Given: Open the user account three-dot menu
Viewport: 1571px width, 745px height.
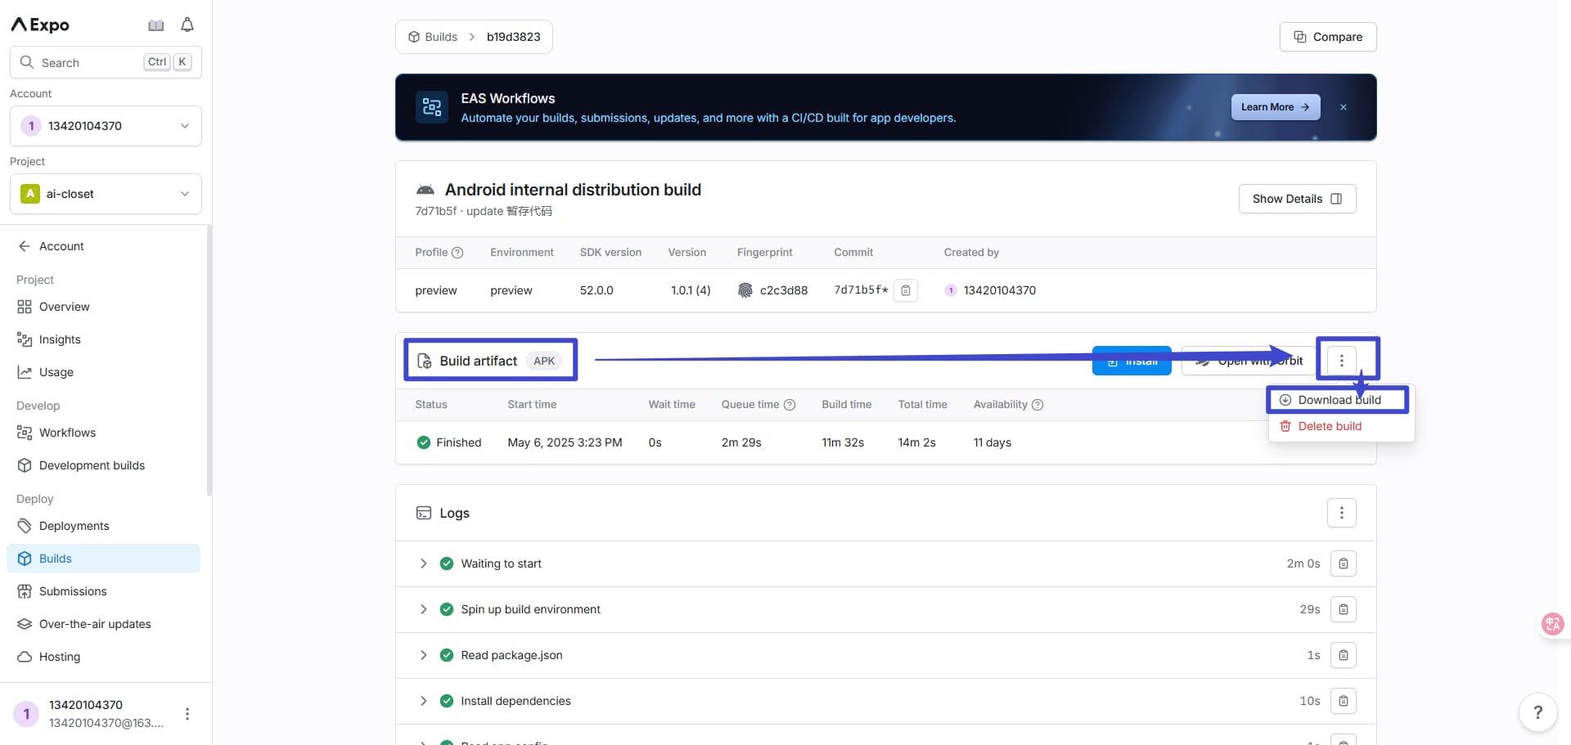Looking at the screenshot, I should click(x=187, y=714).
